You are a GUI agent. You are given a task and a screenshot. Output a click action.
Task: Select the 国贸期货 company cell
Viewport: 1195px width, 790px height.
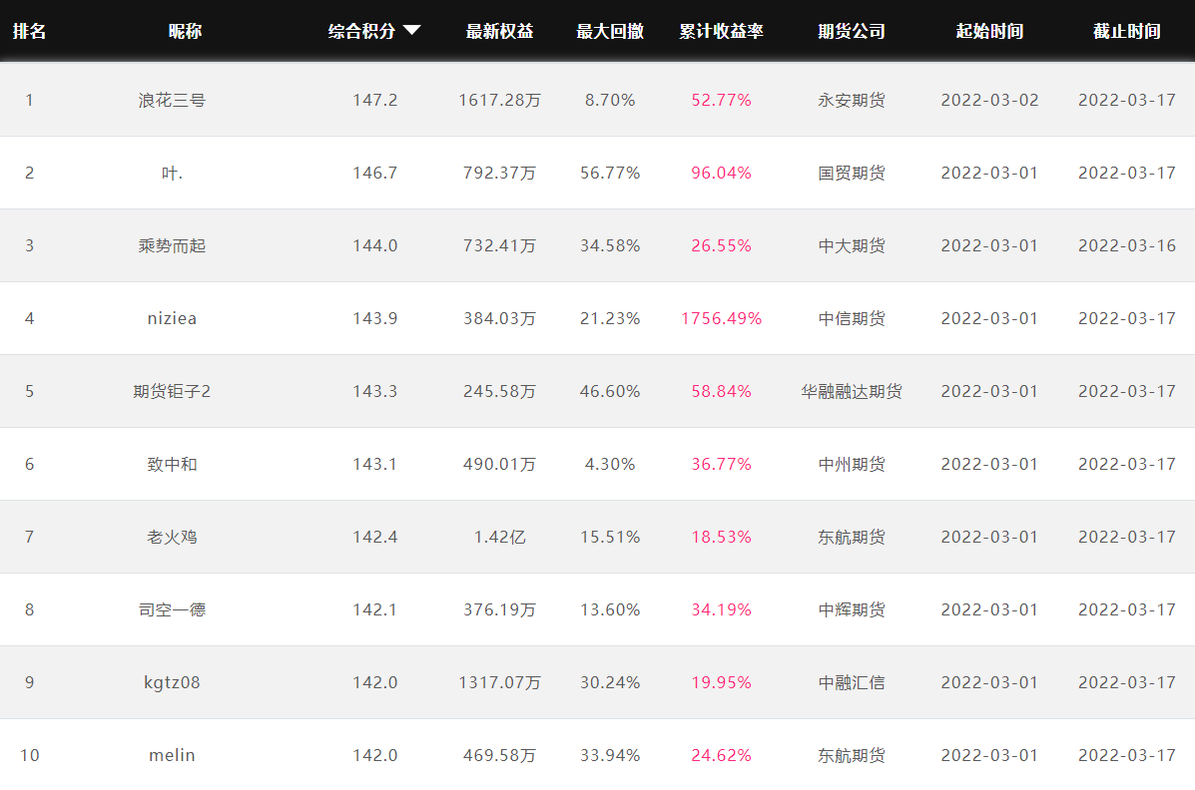coord(852,173)
